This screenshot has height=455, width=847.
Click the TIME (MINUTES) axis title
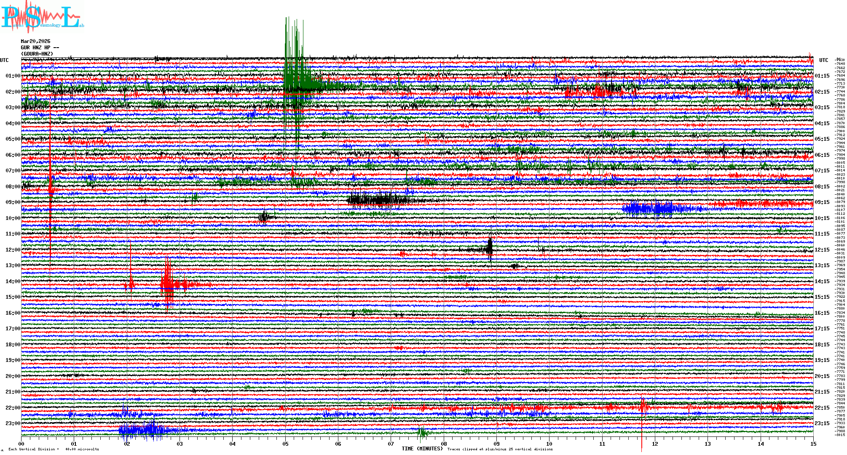click(422, 449)
